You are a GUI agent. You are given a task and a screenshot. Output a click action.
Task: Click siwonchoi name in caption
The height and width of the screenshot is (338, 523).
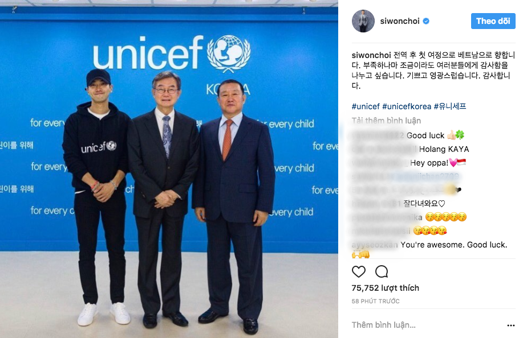point(371,55)
